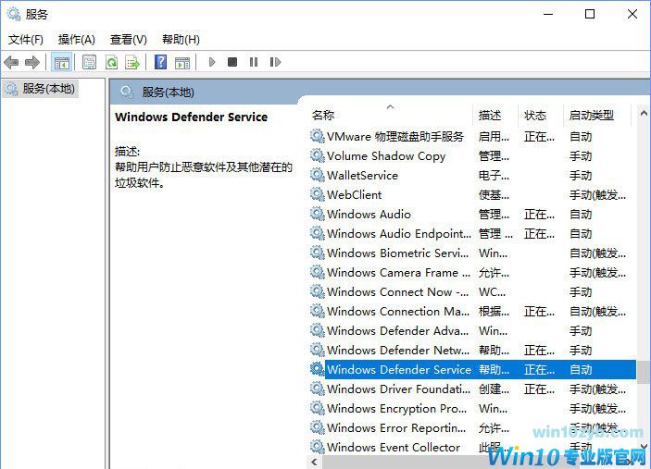Click gear icon of Windows Camera Frame row

pyautogui.click(x=318, y=272)
